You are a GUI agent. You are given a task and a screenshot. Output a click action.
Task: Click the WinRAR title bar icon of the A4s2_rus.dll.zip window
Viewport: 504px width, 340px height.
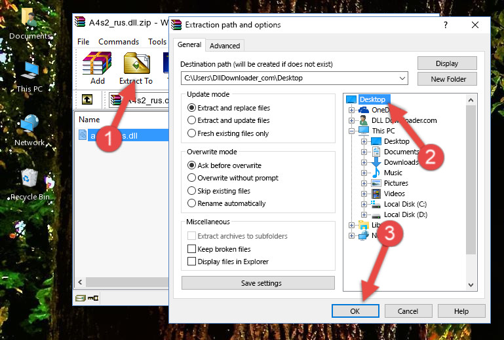coord(80,22)
